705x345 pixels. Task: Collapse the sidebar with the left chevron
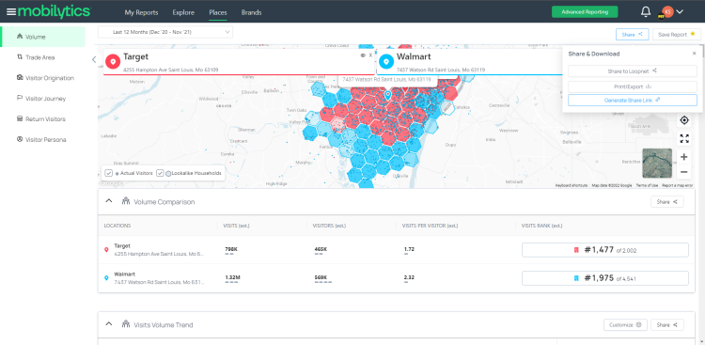93,59
